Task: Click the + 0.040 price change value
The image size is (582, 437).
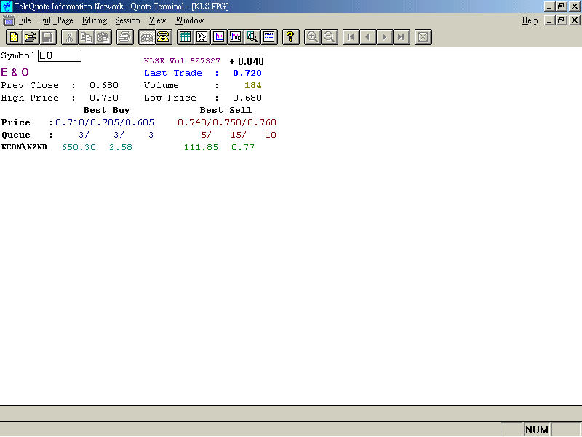Action: click(247, 61)
